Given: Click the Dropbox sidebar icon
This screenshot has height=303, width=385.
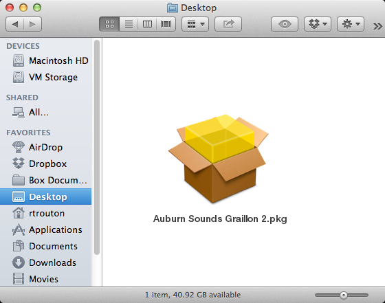Looking at the screenshot, I should pyautogui.click(x=19, y=164).
